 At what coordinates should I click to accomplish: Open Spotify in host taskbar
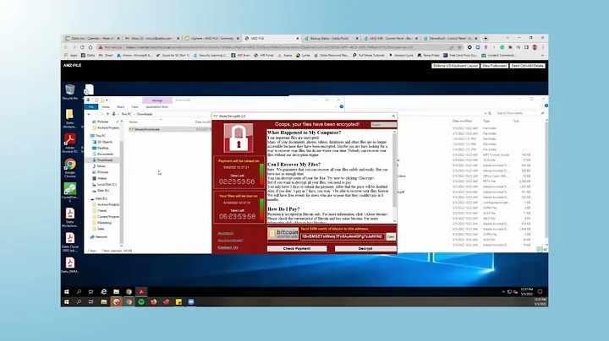click(141, 302)
